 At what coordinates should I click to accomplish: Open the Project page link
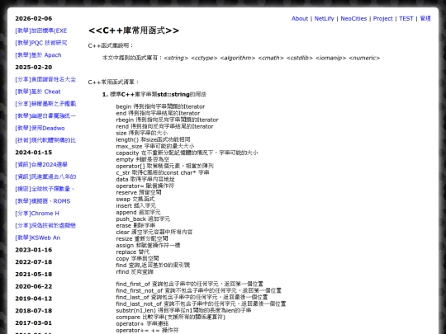(x=382, y=18)
